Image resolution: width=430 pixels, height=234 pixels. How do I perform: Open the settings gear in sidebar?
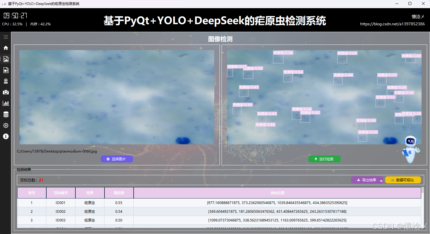coord(6,125)
